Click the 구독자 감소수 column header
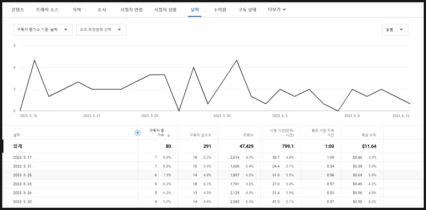 [200, 135]
